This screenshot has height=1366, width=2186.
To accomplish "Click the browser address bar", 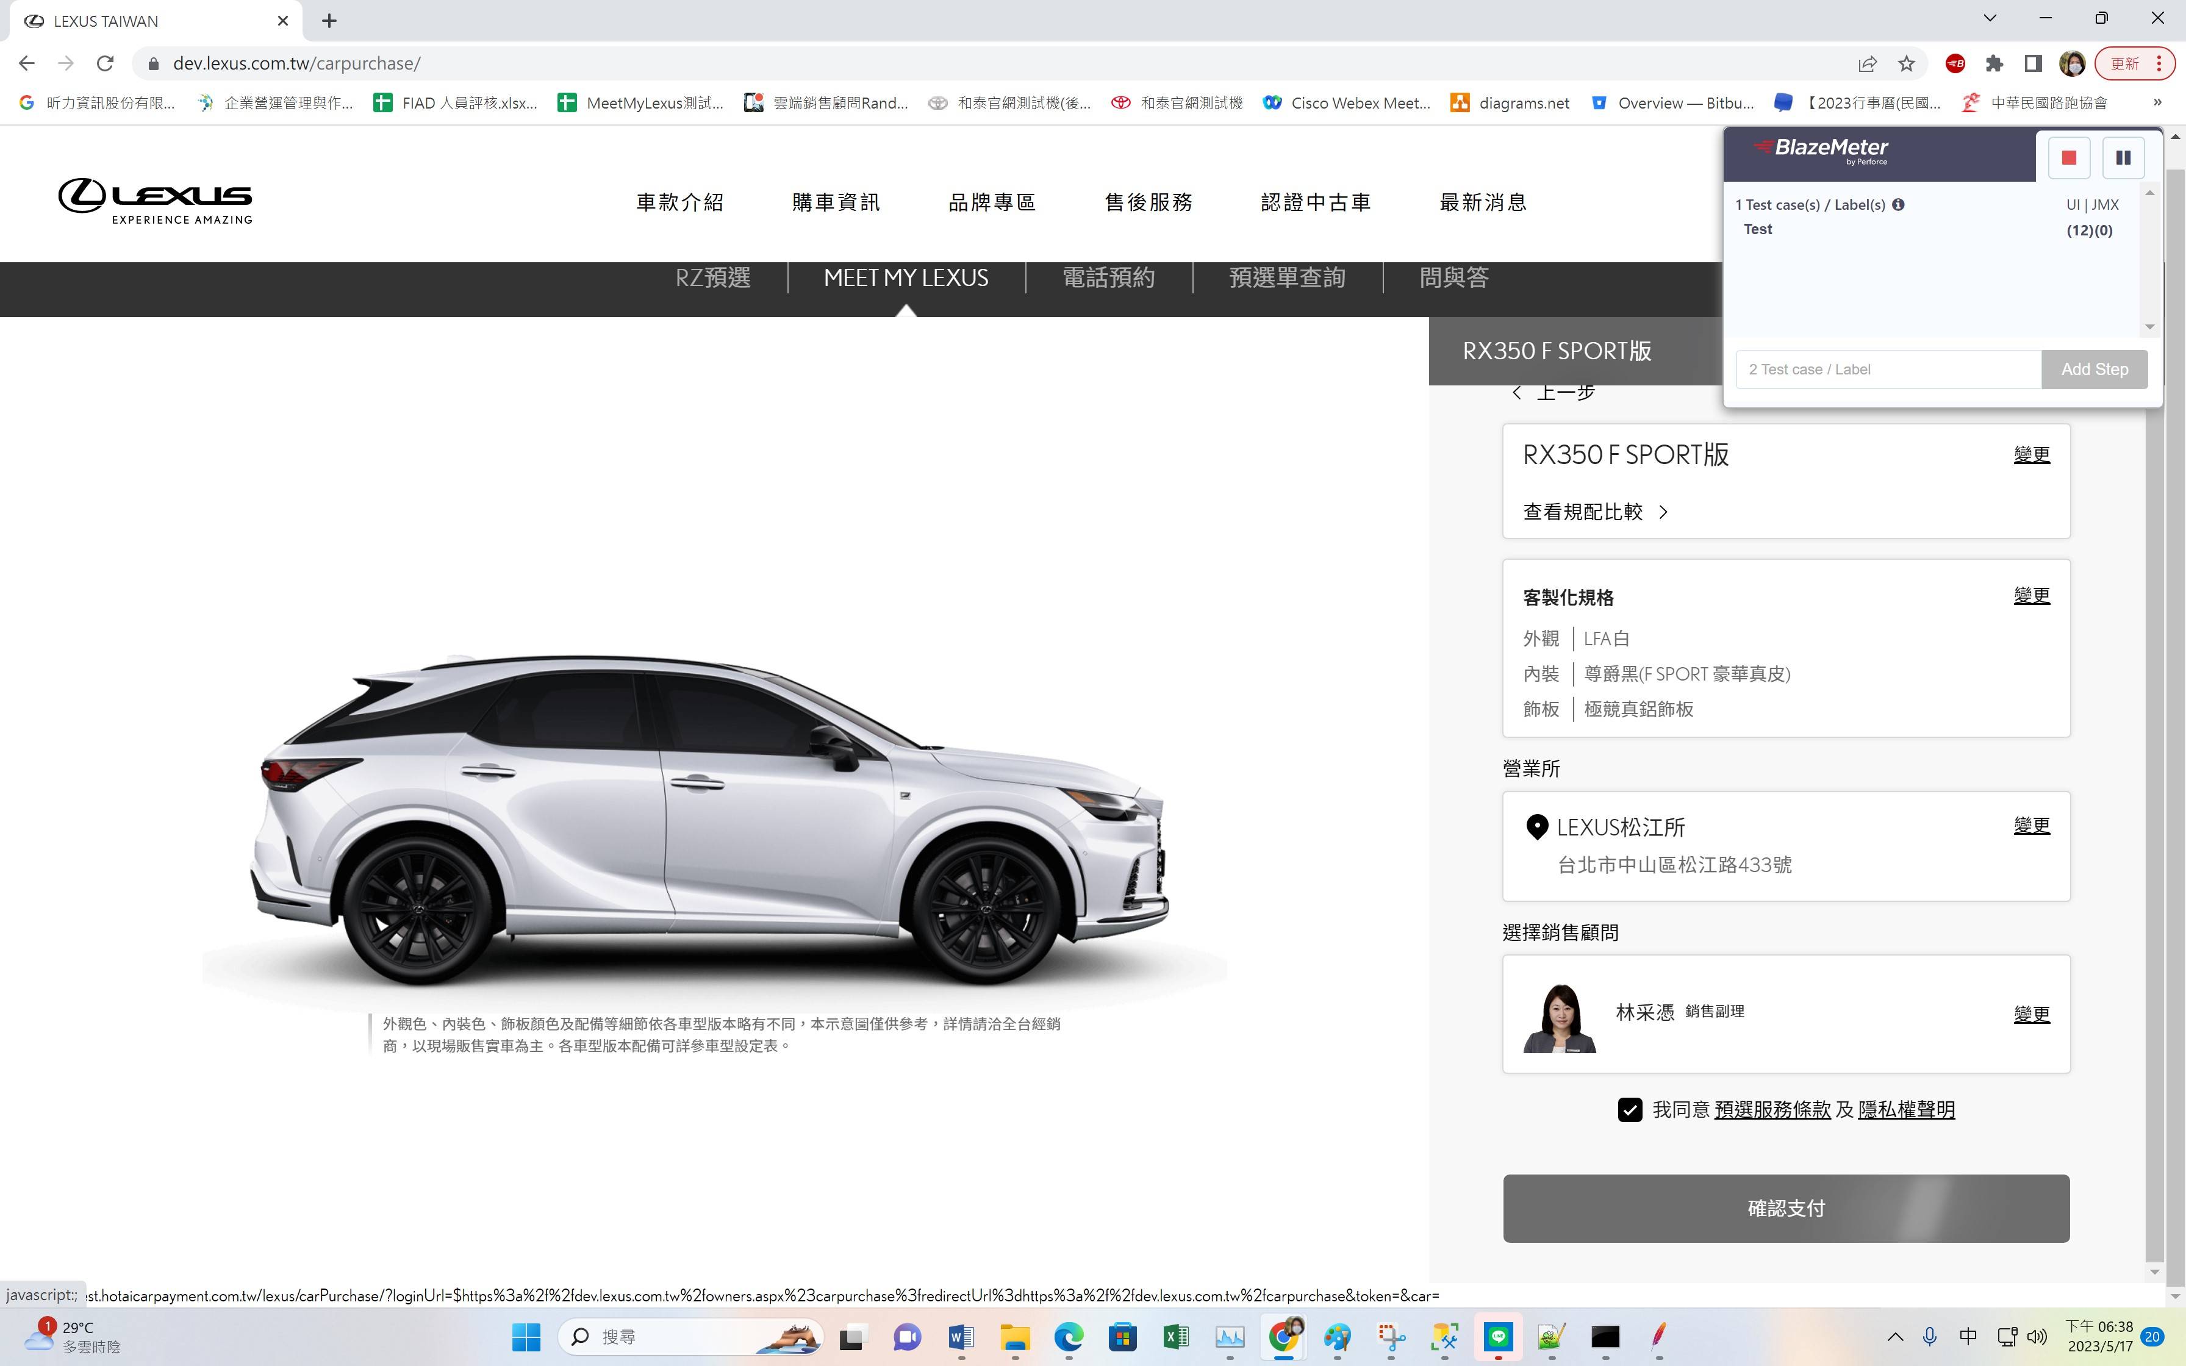I will click(994, 63).
